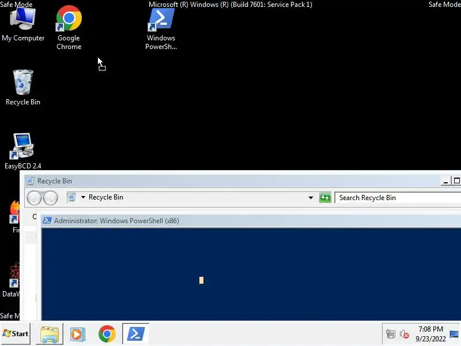Viewport: 461px width, 346px height.
Task: Open the My Computer desktop icon
Action: pos(23,24)
